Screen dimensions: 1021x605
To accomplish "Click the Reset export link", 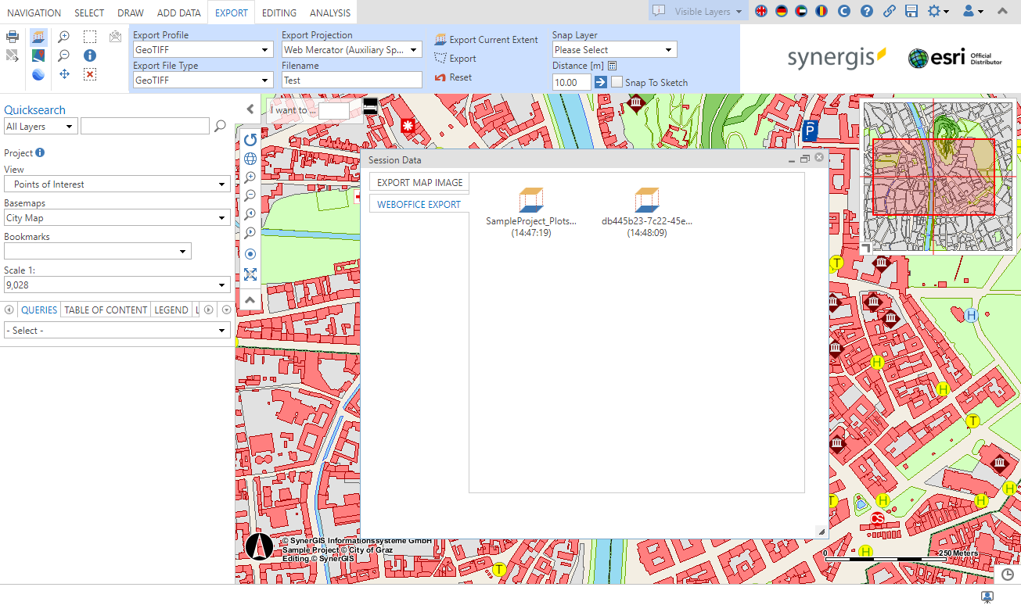I will pyautogui.click(x=459, y=77).
